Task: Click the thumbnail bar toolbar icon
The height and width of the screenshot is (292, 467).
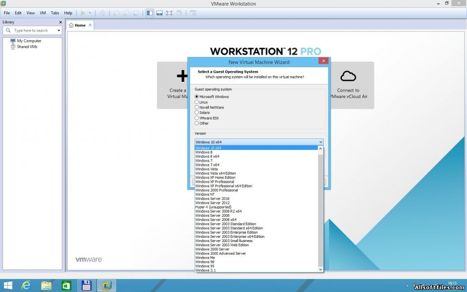Action: click(x=159, y=13)
